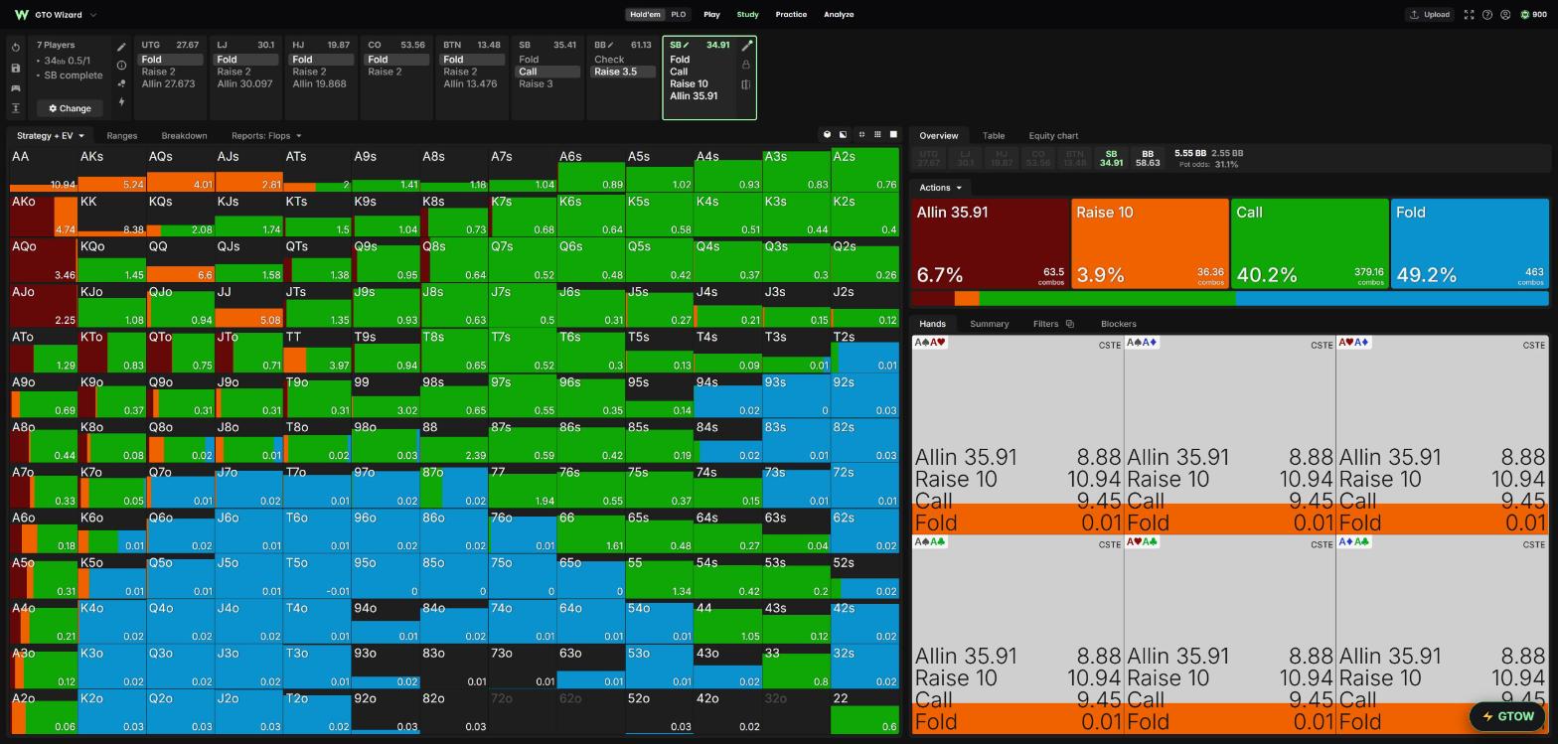Image resolution: width=1558 pixels, height=744 pixels.
Task: Click the GTOW lightning button
Action: 1507,716
